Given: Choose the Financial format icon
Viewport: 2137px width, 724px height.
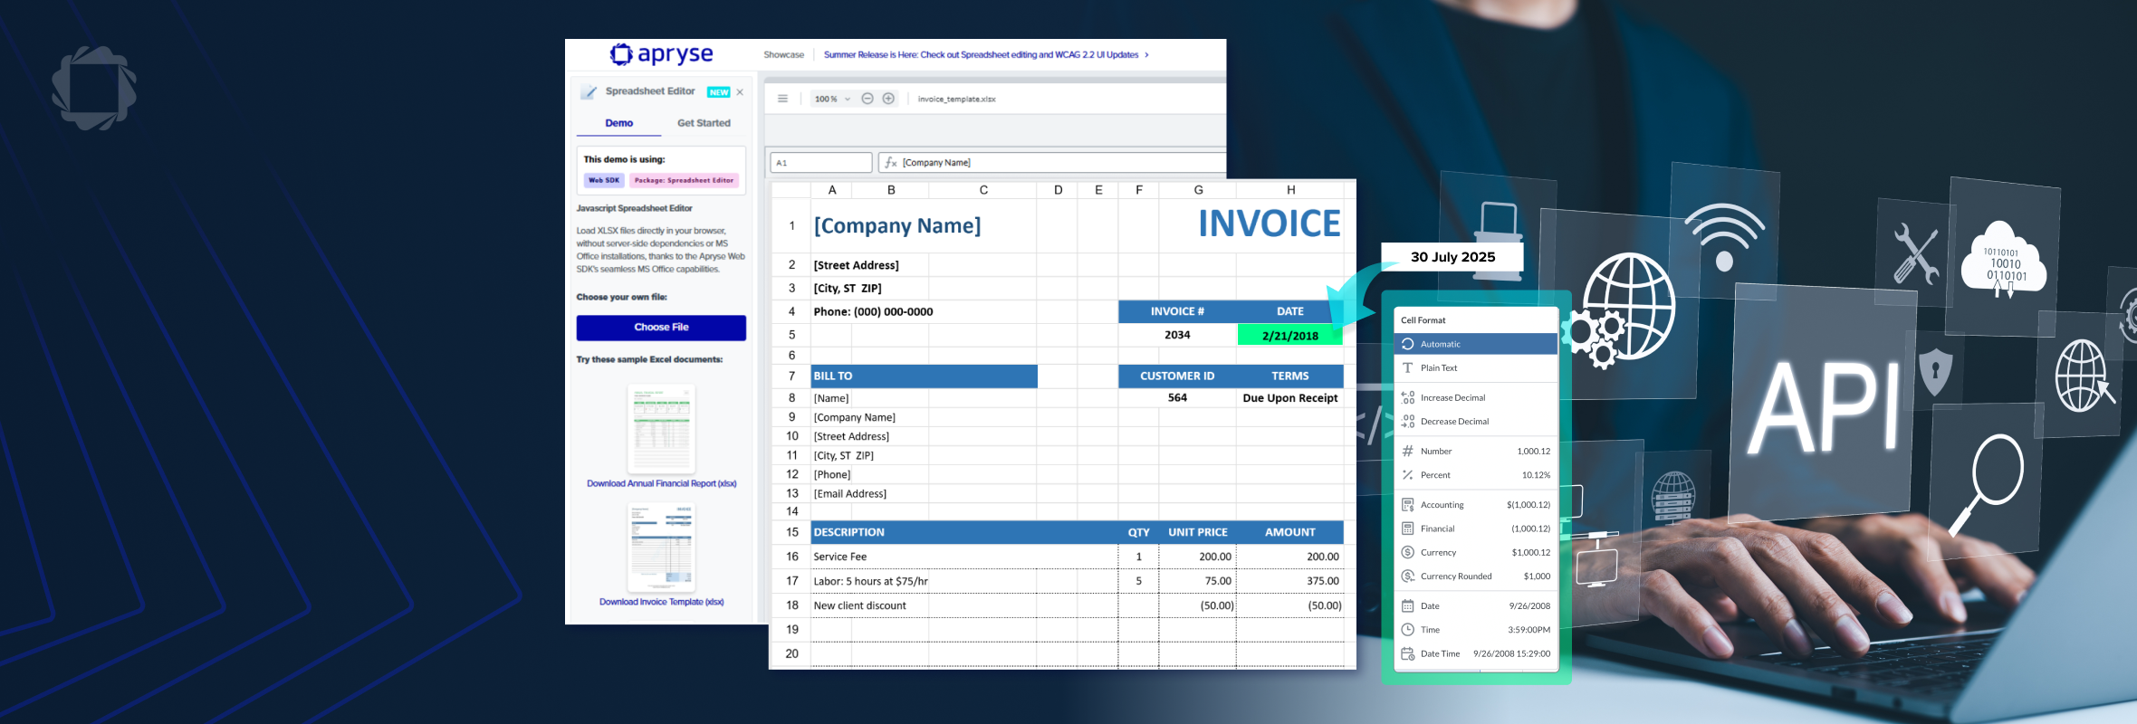Looking at the screenshot, I should (1408, 529).
